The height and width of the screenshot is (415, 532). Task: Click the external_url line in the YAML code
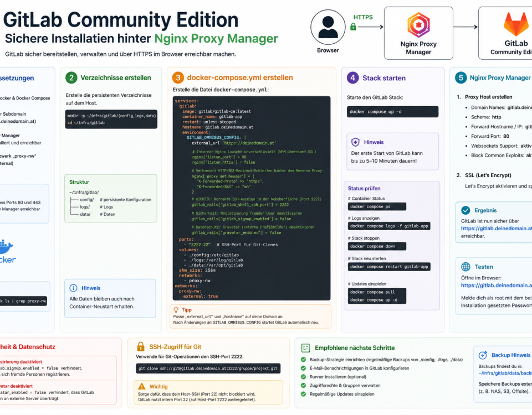click(234, 143)
